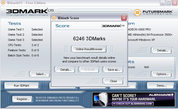Click the CPU Tests 2 of 2 value

[35, 45]
